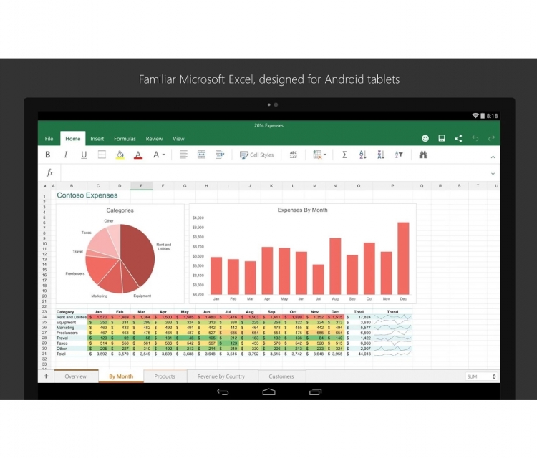537x458 pixels.
Task: Switch to the Formulas ribbon tab
Action: (125, 139)
